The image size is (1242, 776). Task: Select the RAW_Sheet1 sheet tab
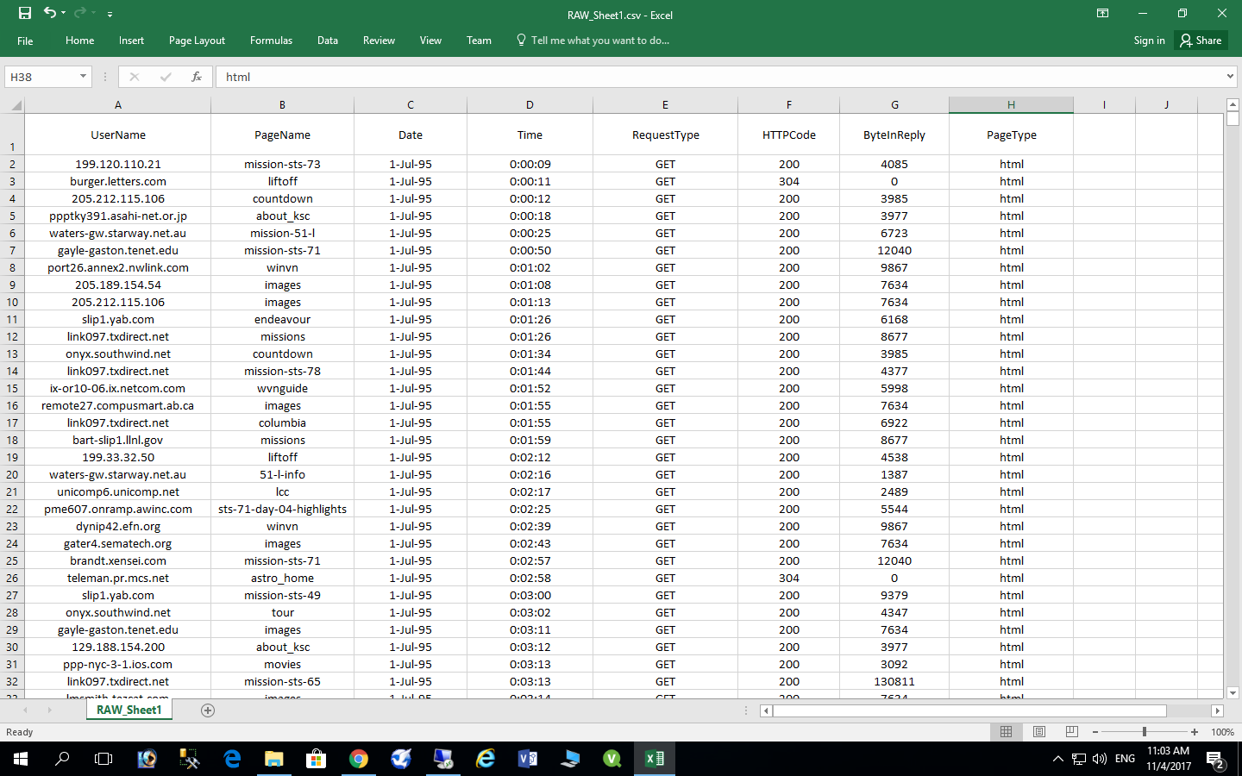pos(129,710)
